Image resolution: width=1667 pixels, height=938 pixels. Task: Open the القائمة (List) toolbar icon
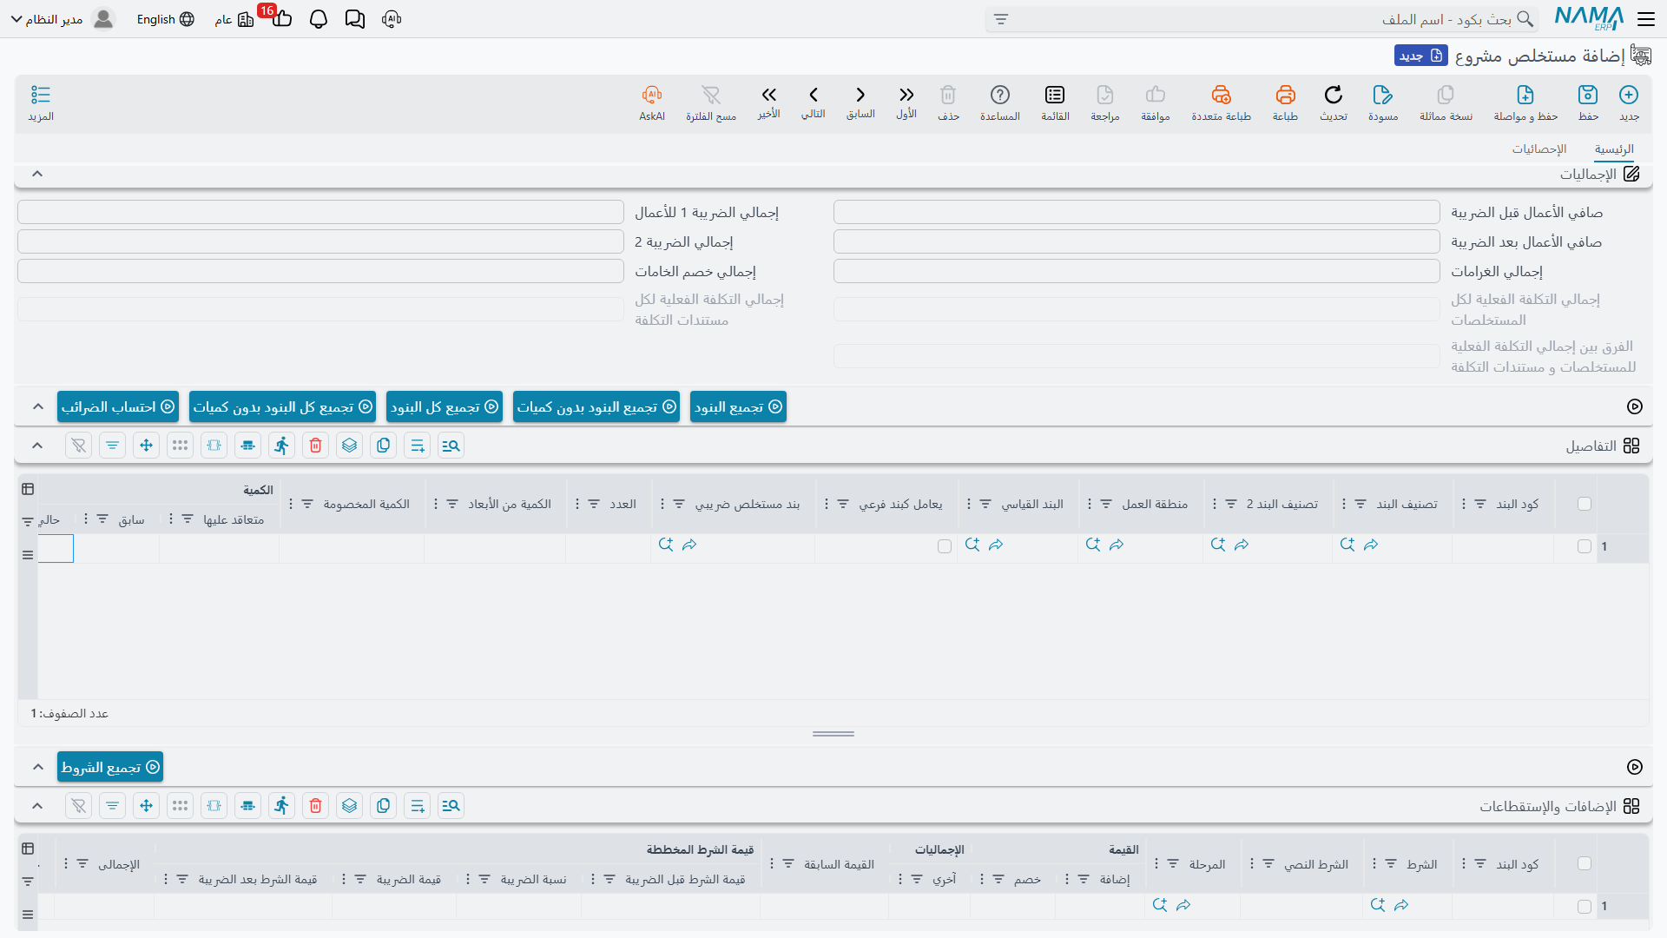[x=1055, y=95]
